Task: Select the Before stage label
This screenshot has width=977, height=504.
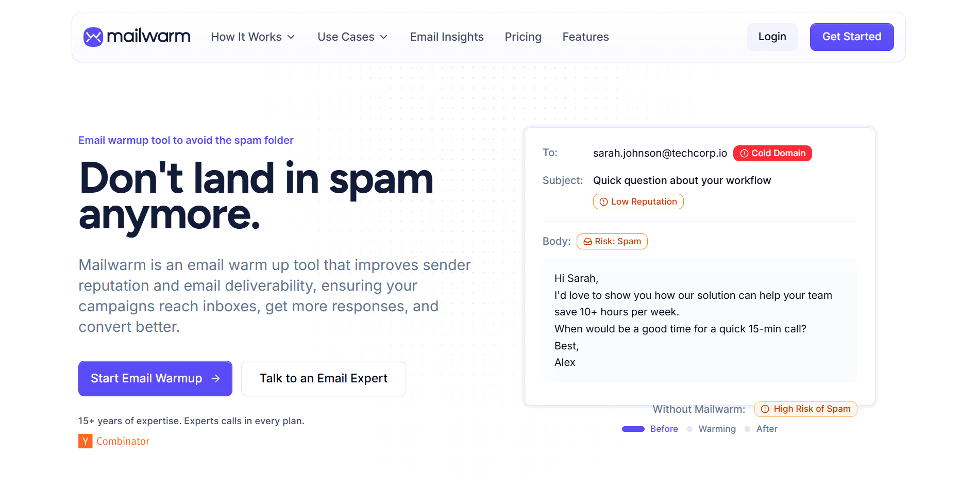Action: (664, 429)
